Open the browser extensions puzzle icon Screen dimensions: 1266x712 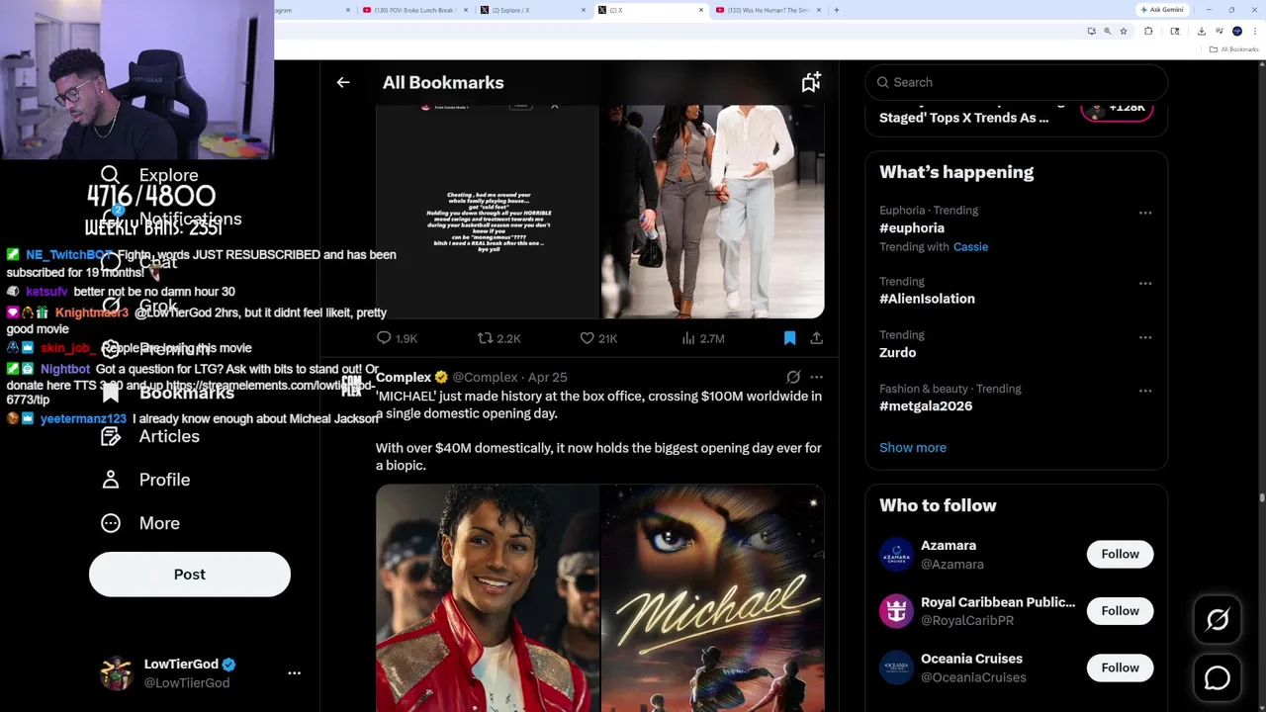(x=1148, y=32)
